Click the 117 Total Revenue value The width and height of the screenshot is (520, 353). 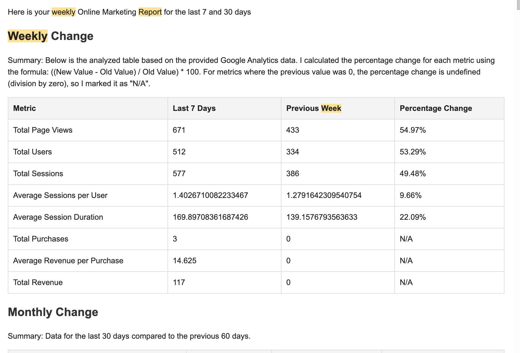click(x=179, y=282)
